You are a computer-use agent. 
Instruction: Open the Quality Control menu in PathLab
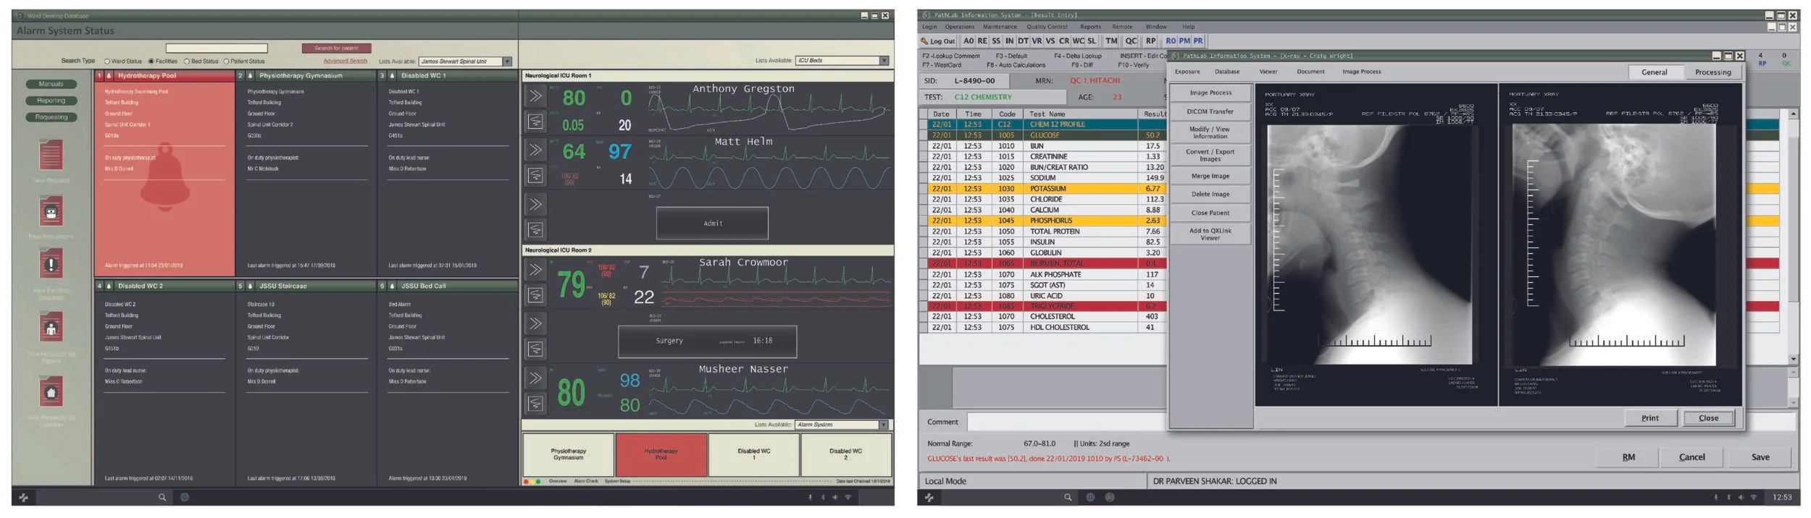(x=1047, y=27)
